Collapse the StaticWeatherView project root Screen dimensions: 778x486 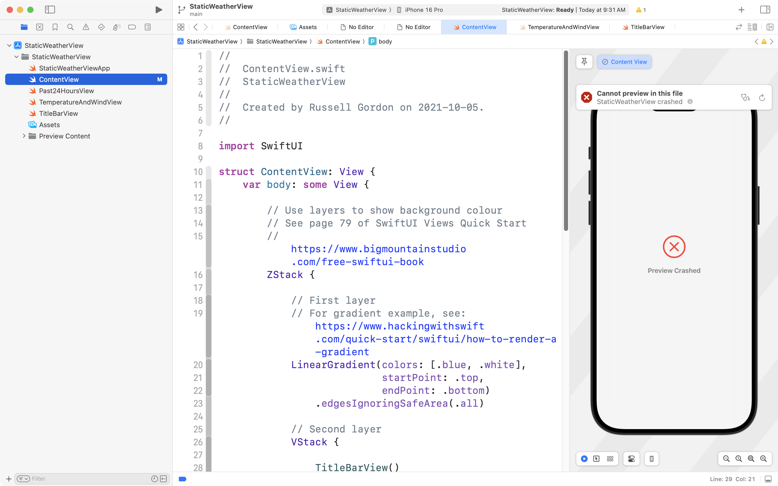9,46
